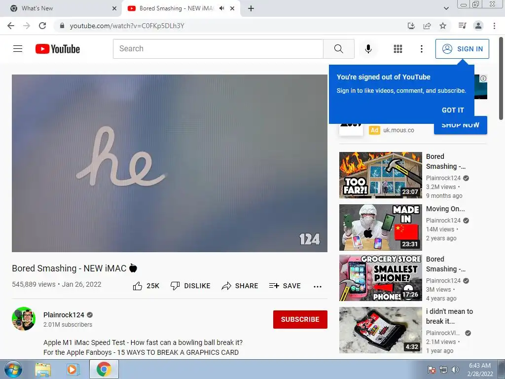Open the Plainrock124 channel name link
Image resolution: width=505 pixels, height=379 pixels.
(x=64, y=315)
